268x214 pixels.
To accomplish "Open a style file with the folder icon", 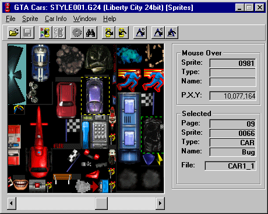I will (x=14, y=33).
